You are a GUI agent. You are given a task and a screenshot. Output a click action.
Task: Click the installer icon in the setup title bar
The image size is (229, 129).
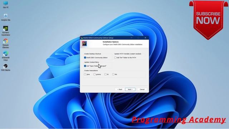(x=82, y=38)
